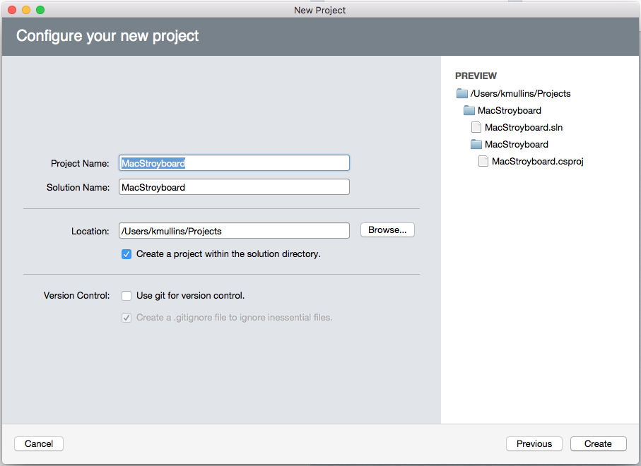Click inside the Solution Name field

233,186
